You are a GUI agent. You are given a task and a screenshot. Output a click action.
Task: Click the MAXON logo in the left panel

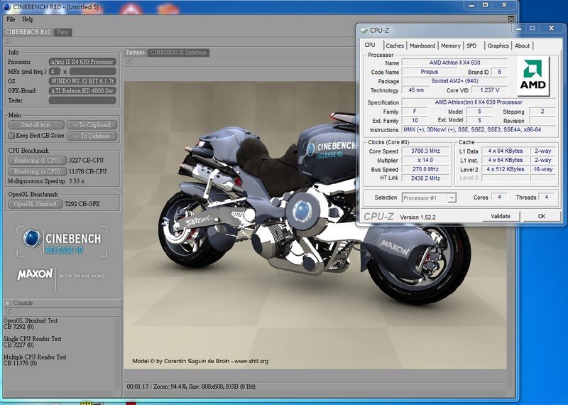35,274
